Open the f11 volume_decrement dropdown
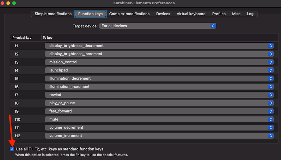 click(x=159, y=127)
